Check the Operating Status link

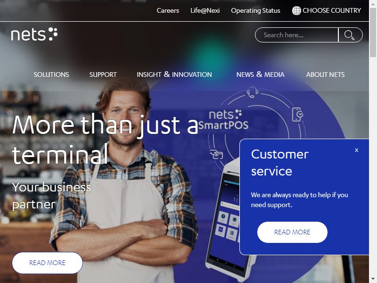(x=255, y=10)
